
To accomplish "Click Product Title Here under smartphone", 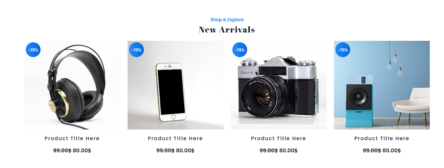I will [x=176, y=138].
